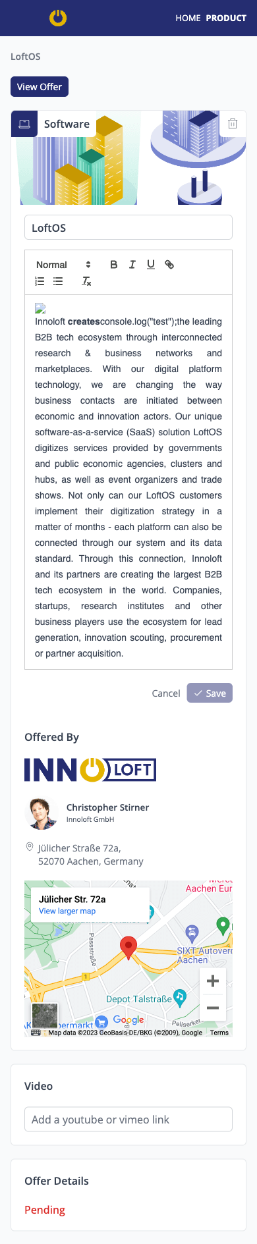Focus the youtube or vimeo link field

pos(128,1120)
